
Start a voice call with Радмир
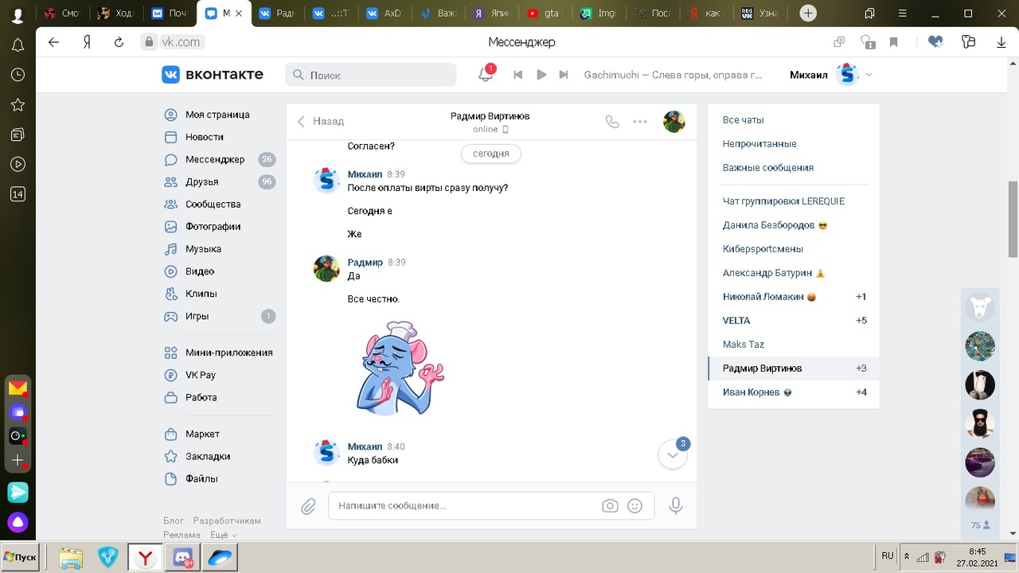[611, 122]
